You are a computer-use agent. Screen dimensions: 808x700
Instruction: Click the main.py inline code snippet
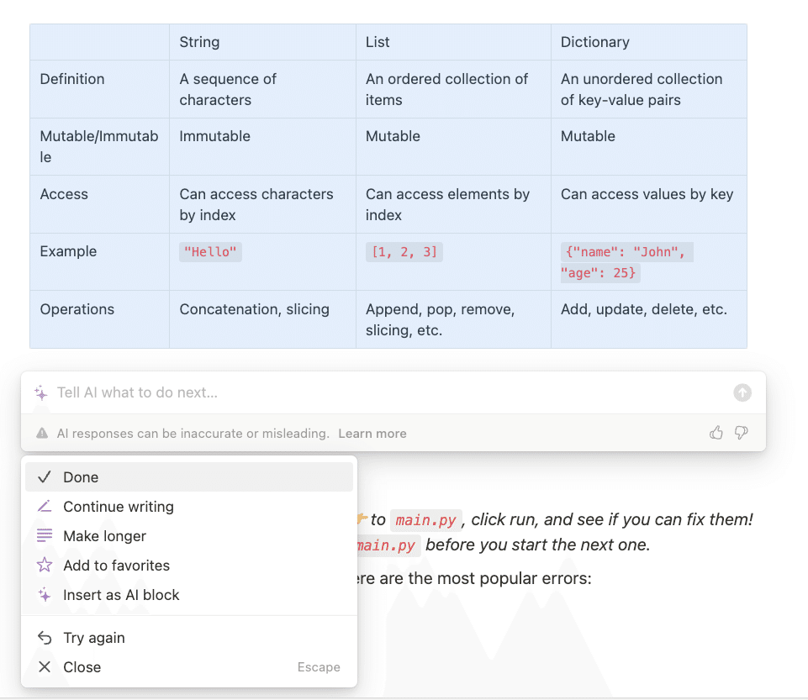(x=426, y=519)
